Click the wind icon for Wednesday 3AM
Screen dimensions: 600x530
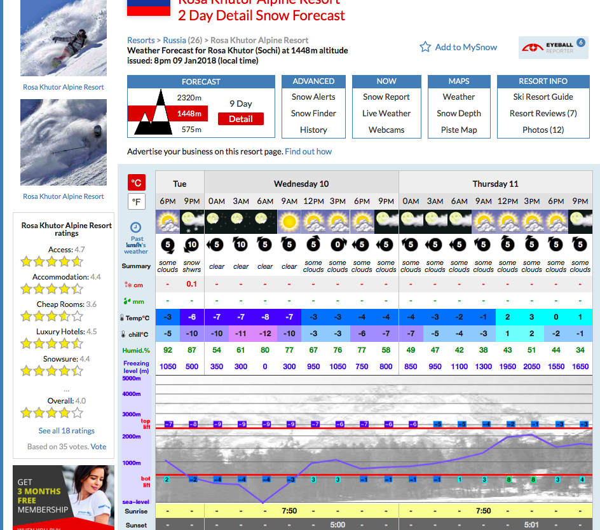(241, 244)
